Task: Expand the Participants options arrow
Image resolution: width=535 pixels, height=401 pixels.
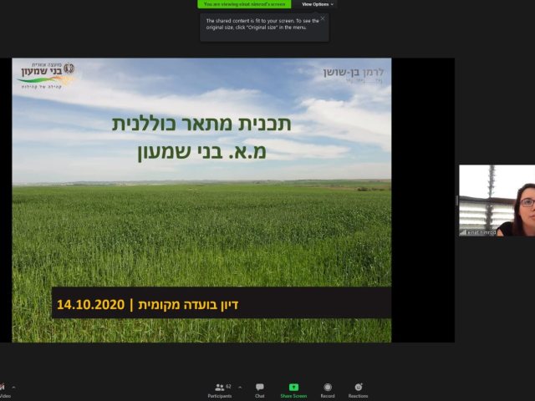Action: pos(240,388)
